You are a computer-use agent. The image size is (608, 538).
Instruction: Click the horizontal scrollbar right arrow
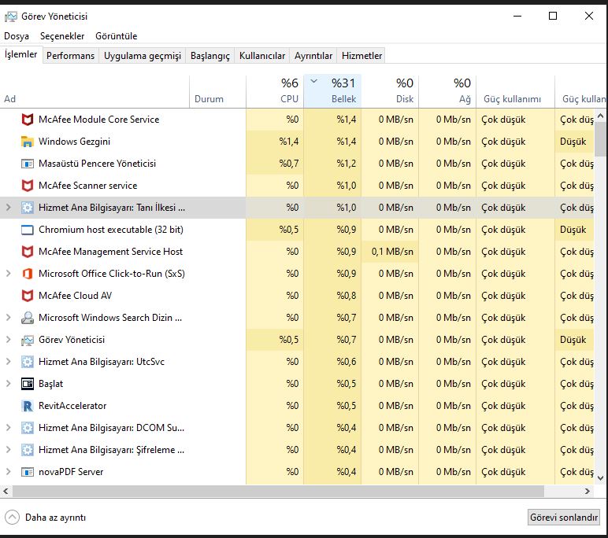click(588, 491)
